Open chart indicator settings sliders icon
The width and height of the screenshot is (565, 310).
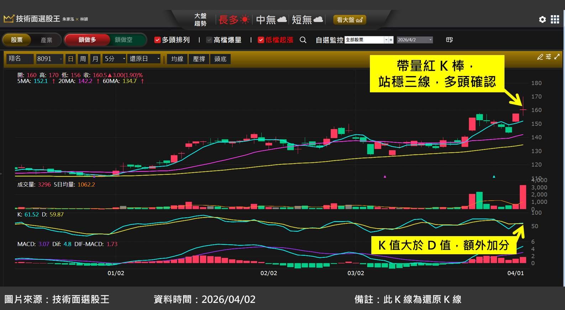click(x=549, y=57)
